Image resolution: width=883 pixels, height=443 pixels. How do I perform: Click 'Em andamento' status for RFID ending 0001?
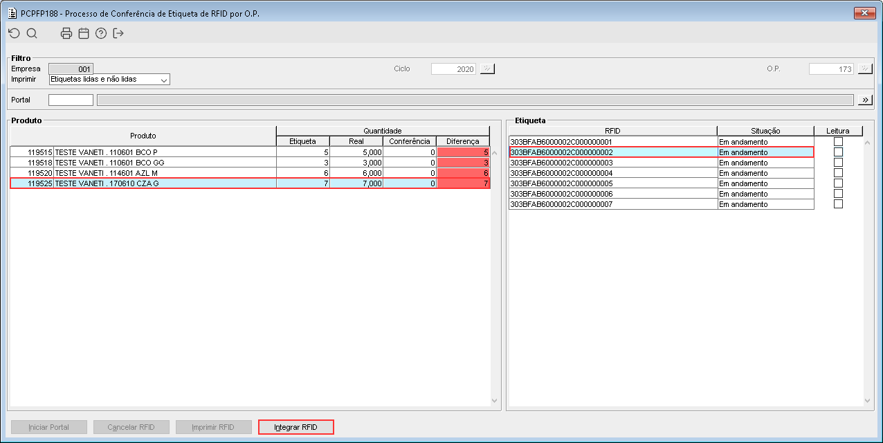pos(765,142)
